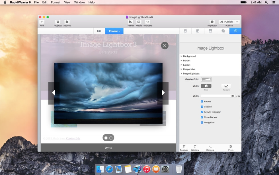Switch to Edit mode tab
279x175 pixels.
(x=99, y=31)
